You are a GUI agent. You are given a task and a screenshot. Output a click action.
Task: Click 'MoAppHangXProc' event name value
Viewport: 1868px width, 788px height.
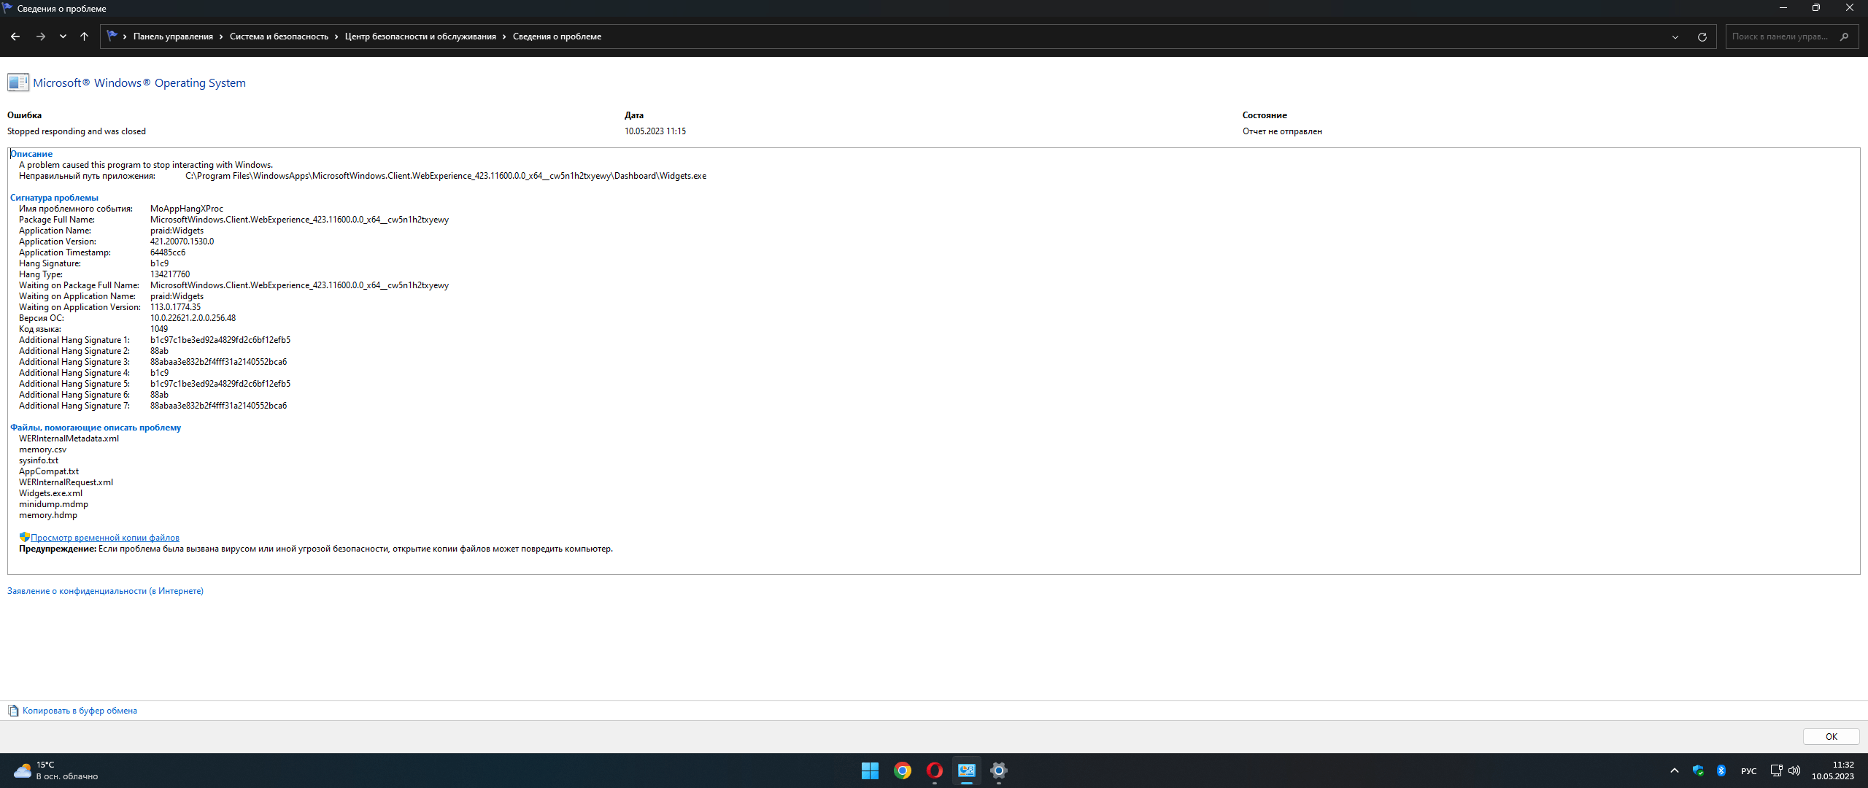tap(187, 209)
